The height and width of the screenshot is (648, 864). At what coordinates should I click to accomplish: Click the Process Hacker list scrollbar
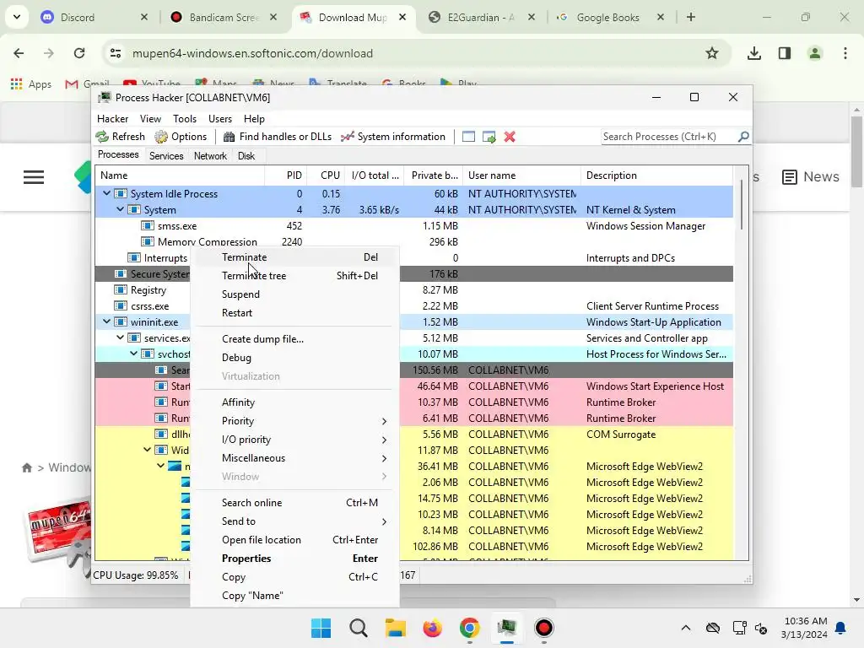click(742, 204)
